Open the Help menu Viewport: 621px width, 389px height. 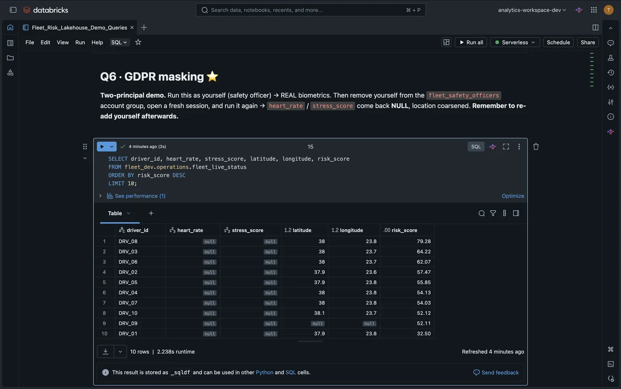tap(97, 42)
